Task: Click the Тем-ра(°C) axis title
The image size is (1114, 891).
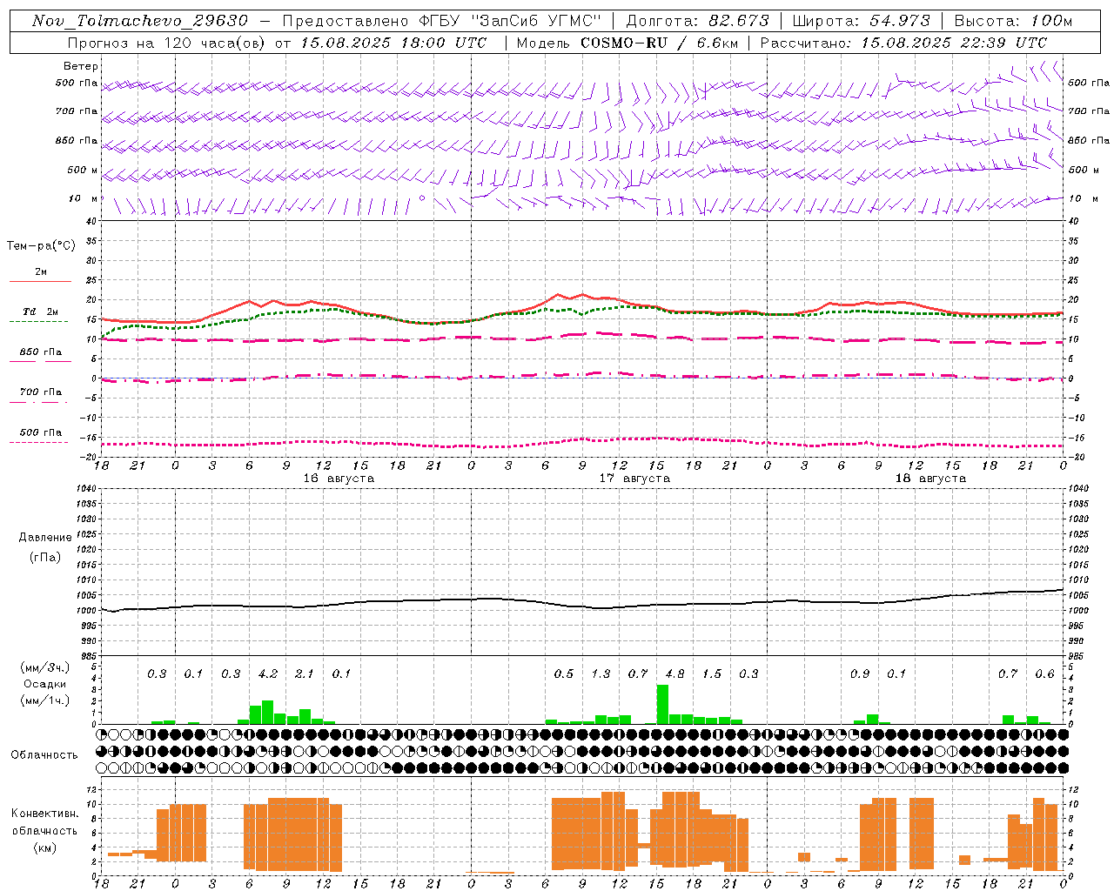Action: tap(41, 246)
